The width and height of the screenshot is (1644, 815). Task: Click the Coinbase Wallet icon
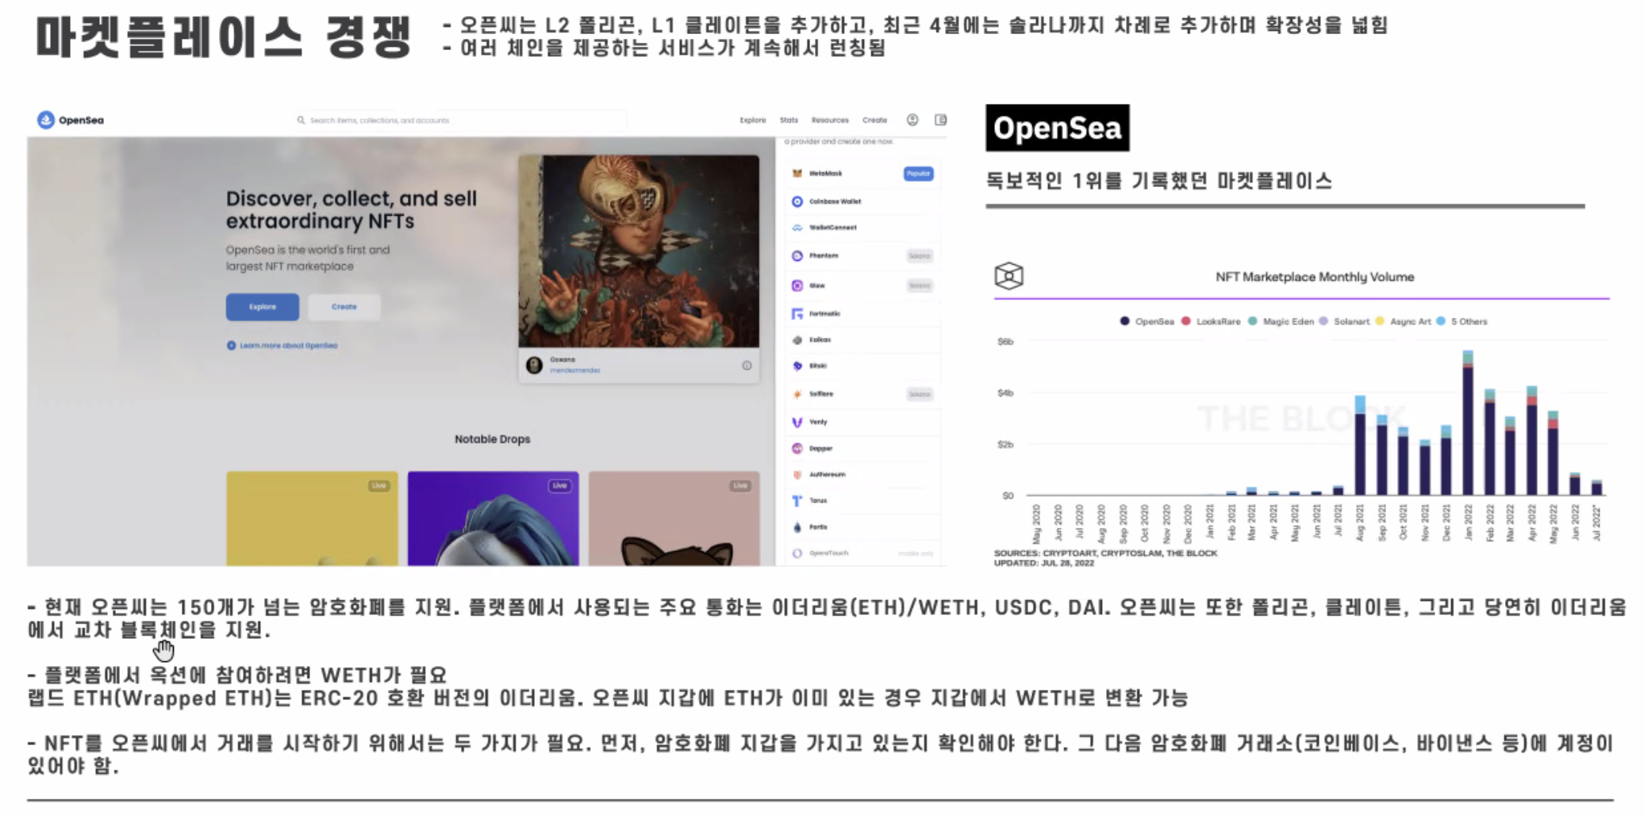797,201
